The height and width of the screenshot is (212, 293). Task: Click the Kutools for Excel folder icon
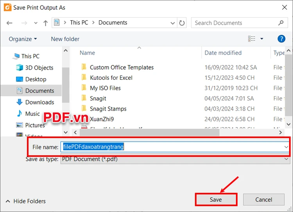tap(84, 77)
